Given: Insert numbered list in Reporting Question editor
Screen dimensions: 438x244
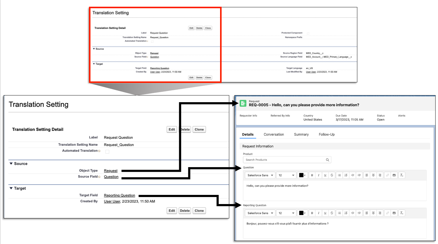Looking at the screenshot, I should coord(346,213).
